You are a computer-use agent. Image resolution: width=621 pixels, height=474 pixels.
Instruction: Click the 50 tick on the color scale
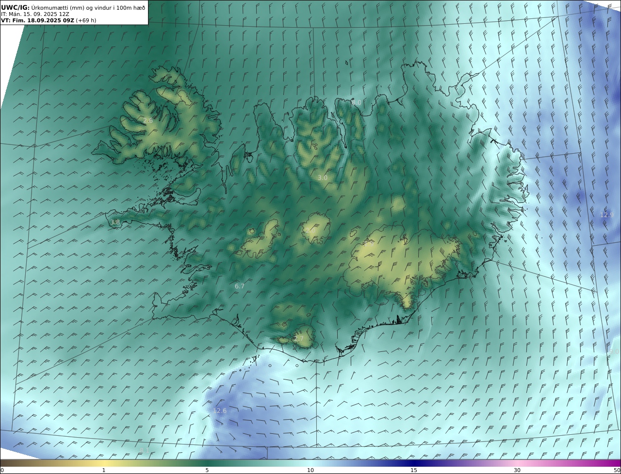pyautogui.click(x=617, y=470)
